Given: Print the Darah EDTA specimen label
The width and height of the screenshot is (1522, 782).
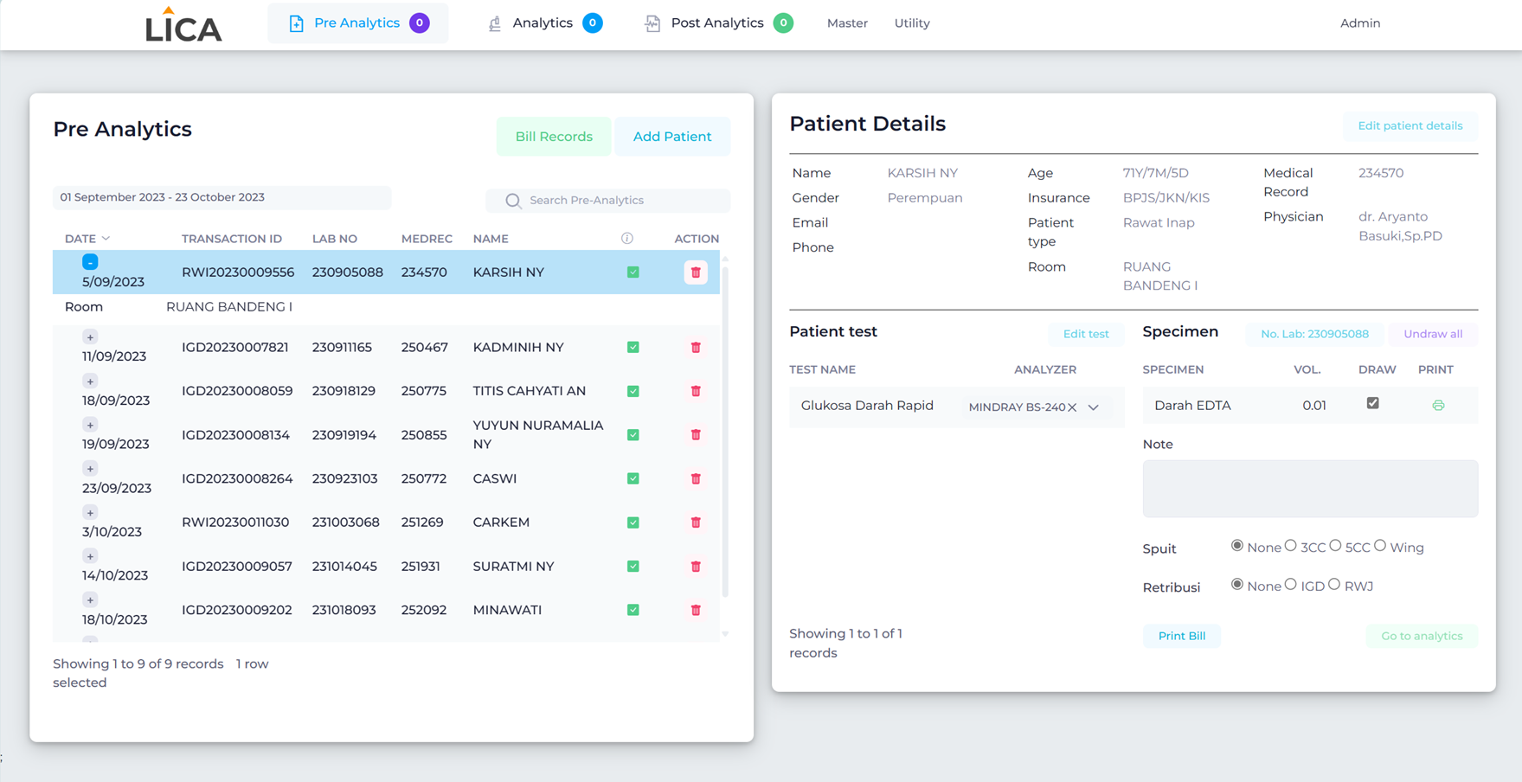Looking at the screenshot, I should (x=1438, y=406).
